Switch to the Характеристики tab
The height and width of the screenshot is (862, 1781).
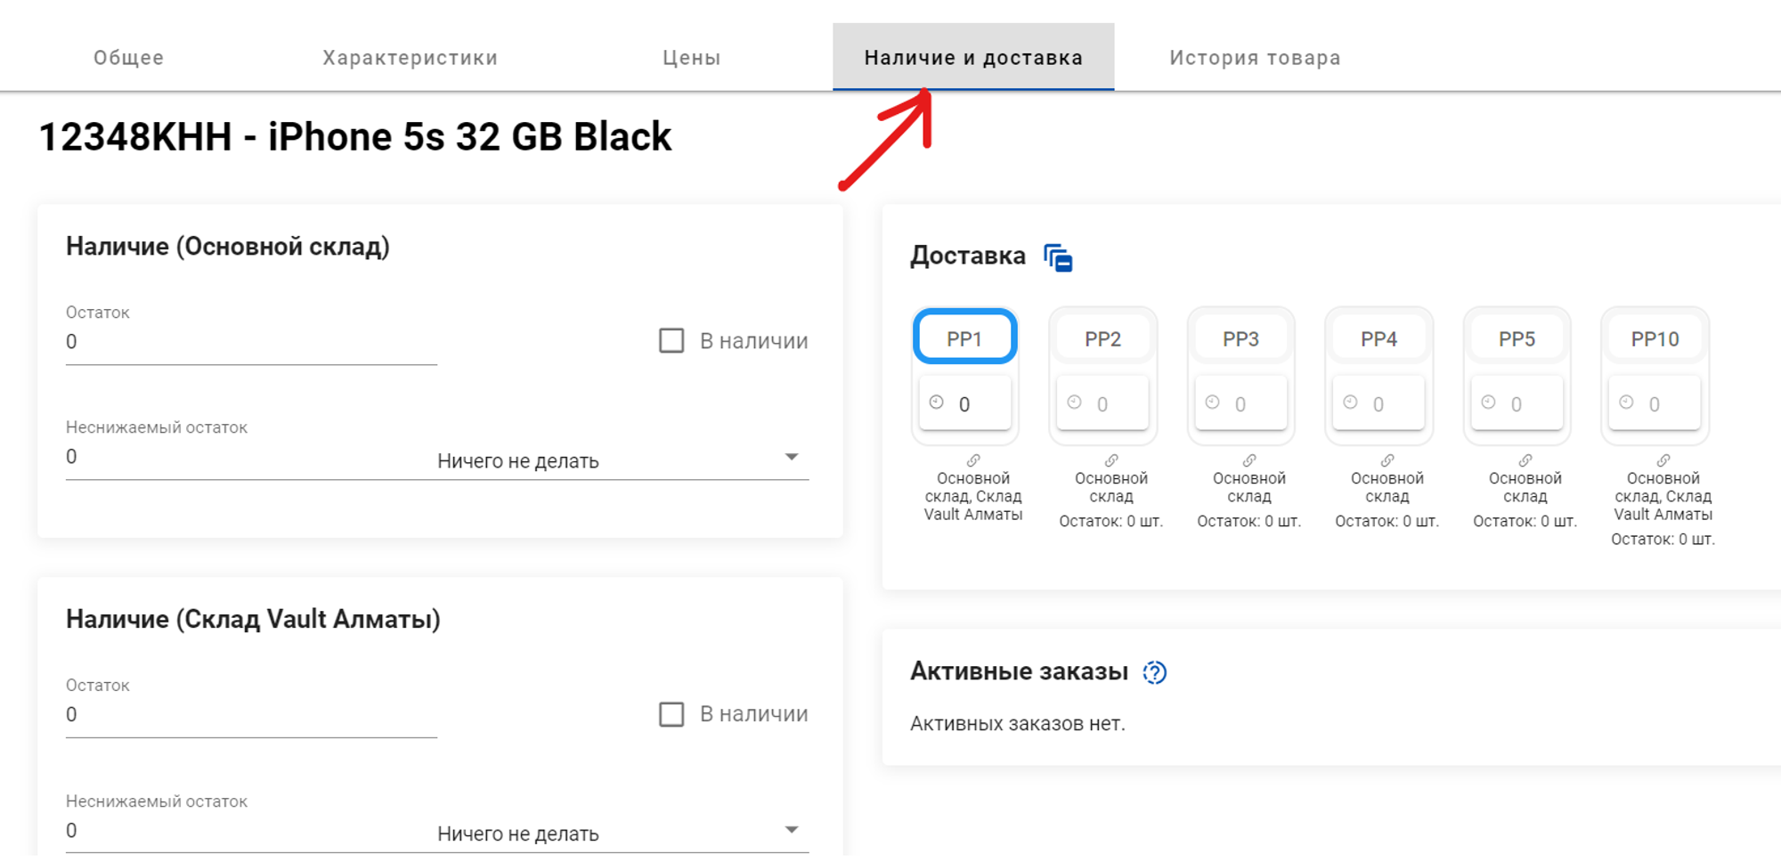(x=410, y=58)
